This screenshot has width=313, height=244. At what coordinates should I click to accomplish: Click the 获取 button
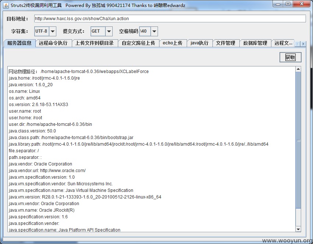tap(291, 57)
